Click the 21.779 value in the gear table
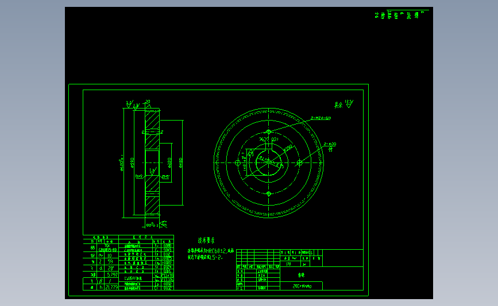 point(111,287)
